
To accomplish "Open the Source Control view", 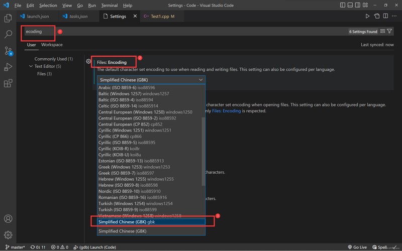I will (8, 51).
